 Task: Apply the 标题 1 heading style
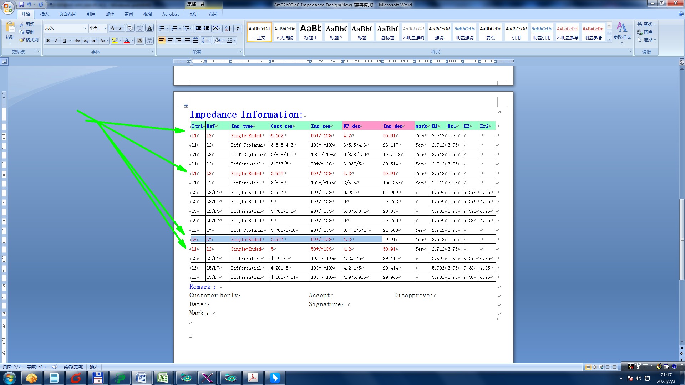[x=310, y=31]
